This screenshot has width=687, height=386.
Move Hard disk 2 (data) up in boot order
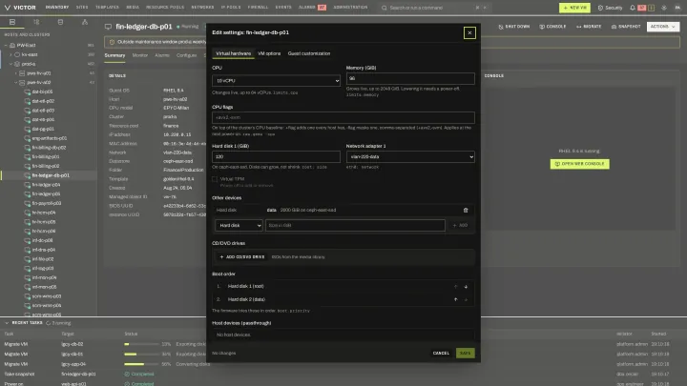(456, 300)
